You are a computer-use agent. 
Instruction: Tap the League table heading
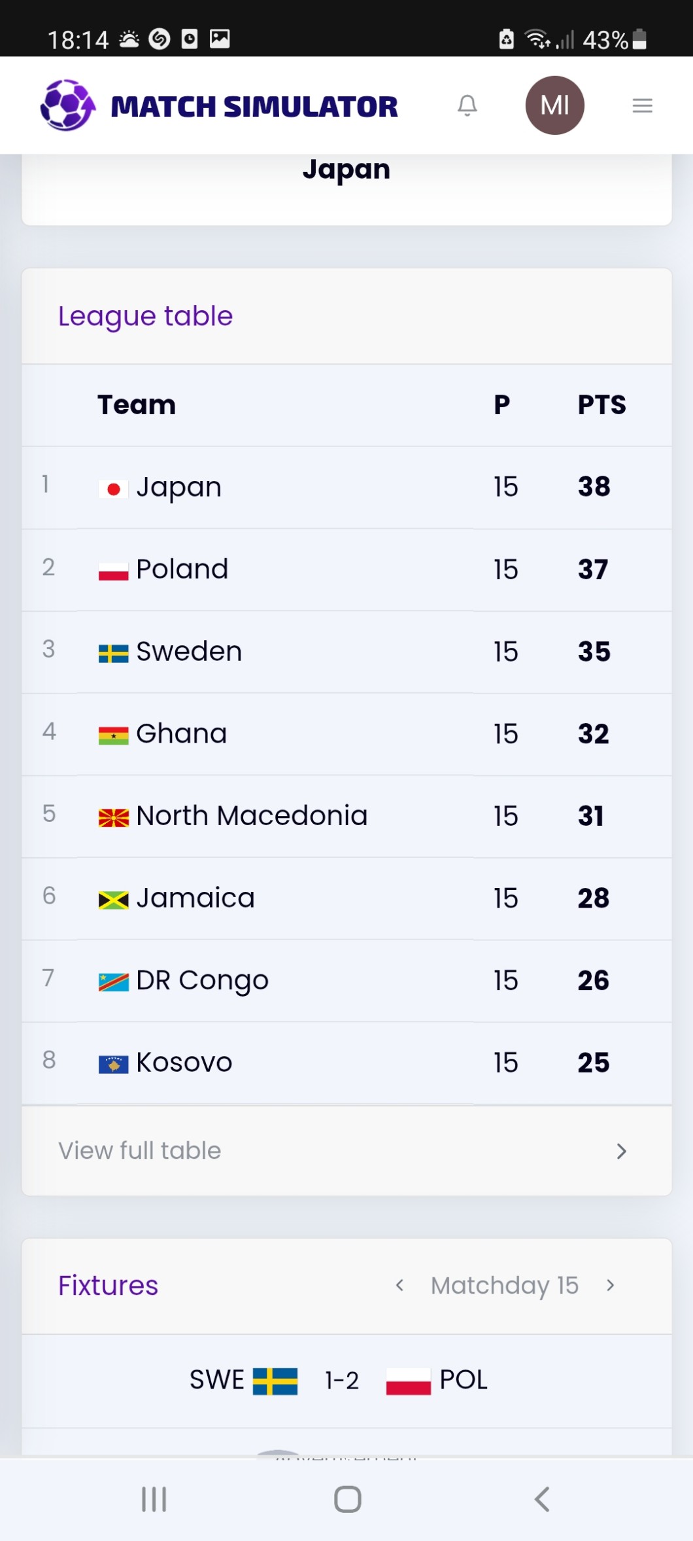[x=145, y=316]
